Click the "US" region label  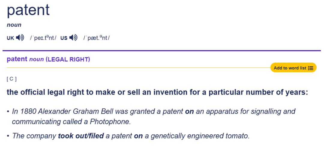click(64, 38)
